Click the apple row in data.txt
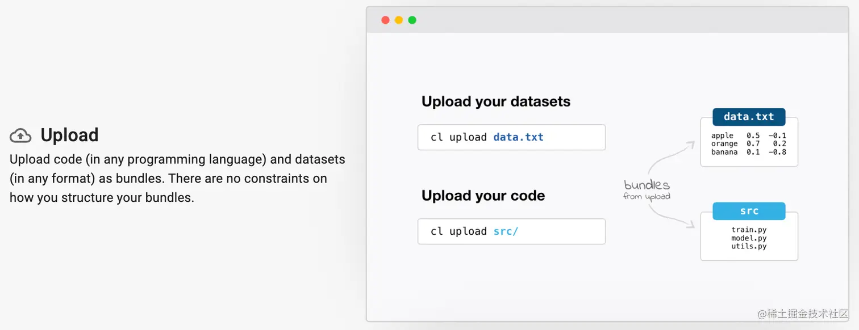The image size is (859, 330). point(748,136)
